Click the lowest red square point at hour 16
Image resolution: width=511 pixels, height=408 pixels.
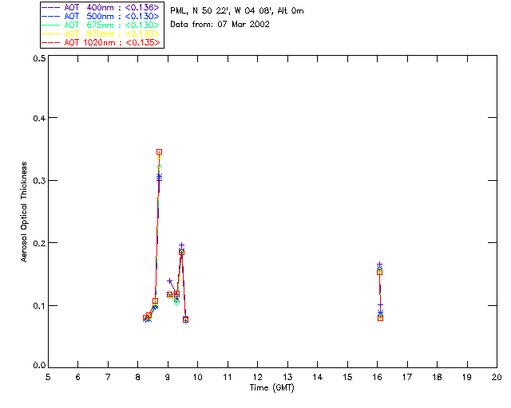point(380,318)
